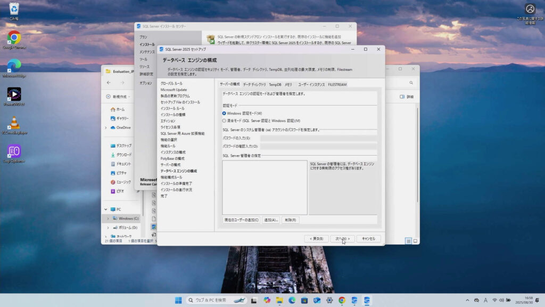Open File Explorer from the taskbar
545x307 pixels.
pyautogui.click(x=279, y=301)
